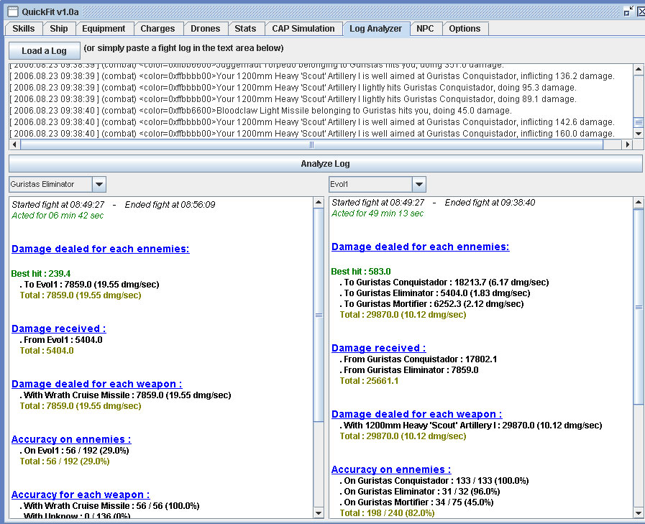The height and width of the screenshot is (524, 645).
Task: Grab the Guristas Eliminator panel's vertical scrollbar thumb
Action: coord(319,315)
